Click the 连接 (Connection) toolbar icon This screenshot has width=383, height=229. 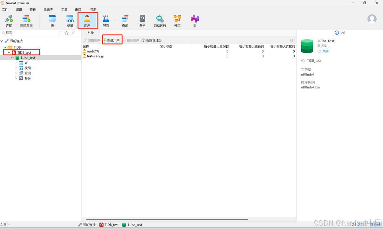point(9,21)
